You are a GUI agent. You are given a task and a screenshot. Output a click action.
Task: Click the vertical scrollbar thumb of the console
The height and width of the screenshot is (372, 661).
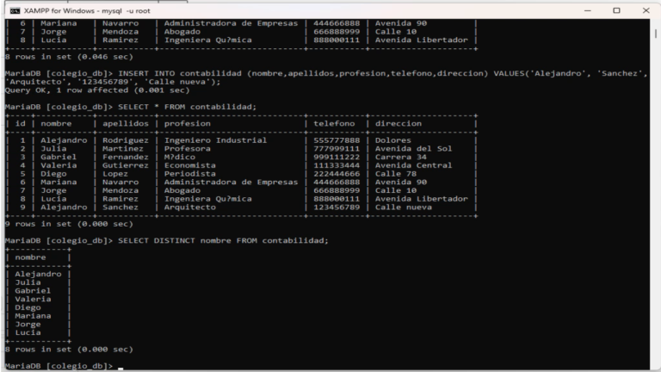656,34
